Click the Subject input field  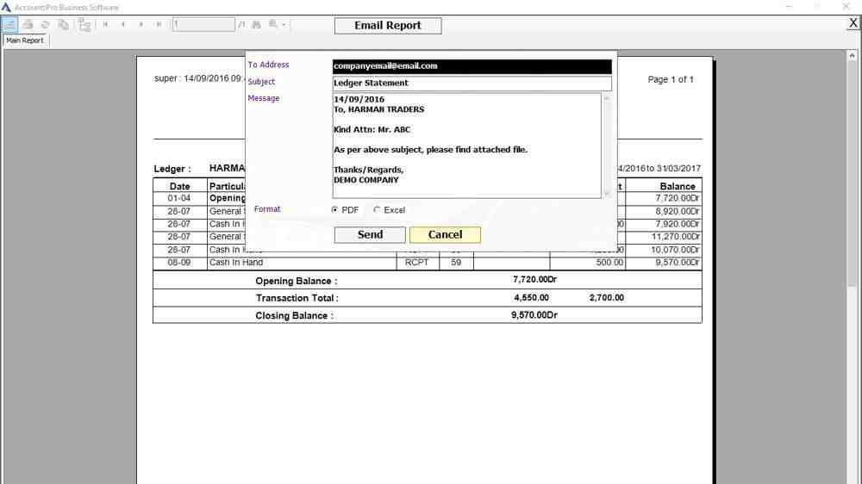click(472, 84)
